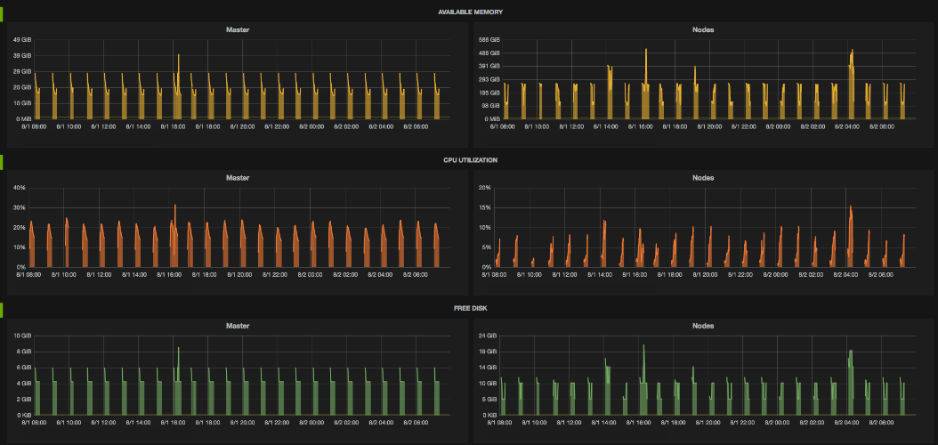Screen dimensions: 938x445
Task: Open the green row handle beside Available Memory
Action: (2, 12)
